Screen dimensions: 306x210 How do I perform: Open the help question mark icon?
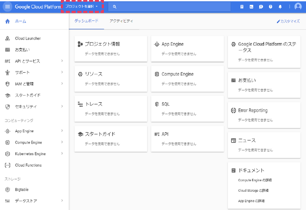(270, 7)
